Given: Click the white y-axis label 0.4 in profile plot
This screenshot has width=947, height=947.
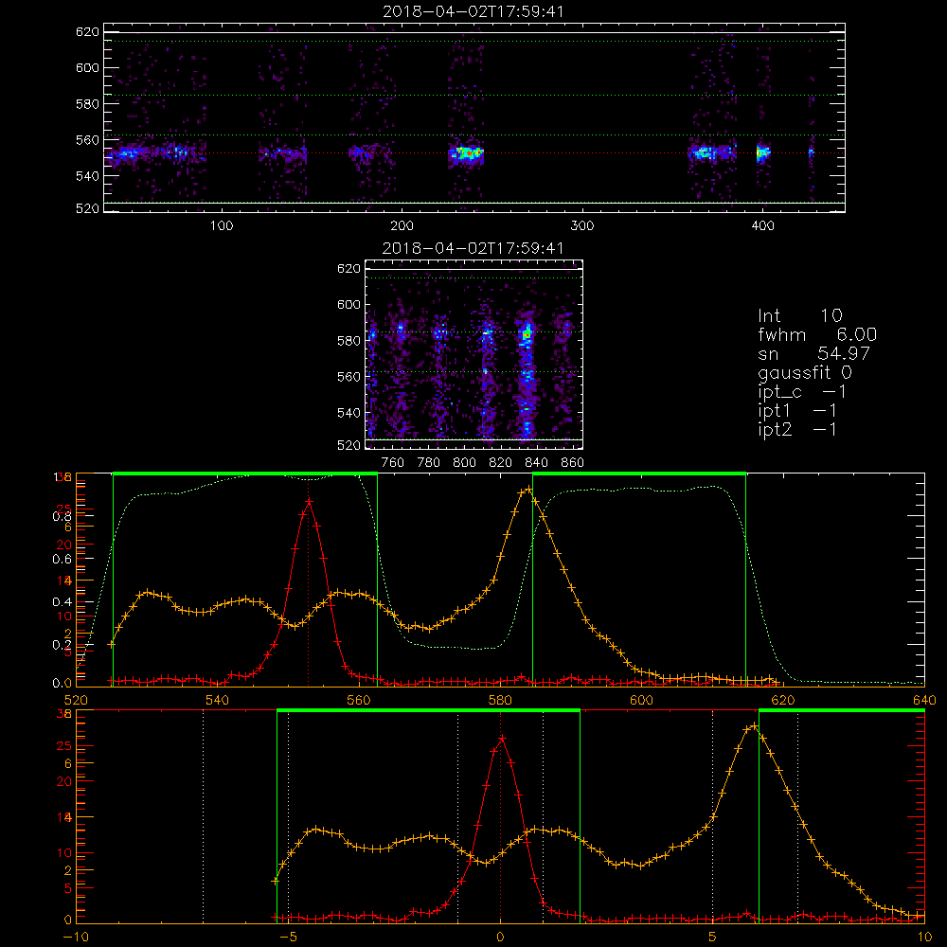Looking at the screenshot, I should (x=63, y=601).
